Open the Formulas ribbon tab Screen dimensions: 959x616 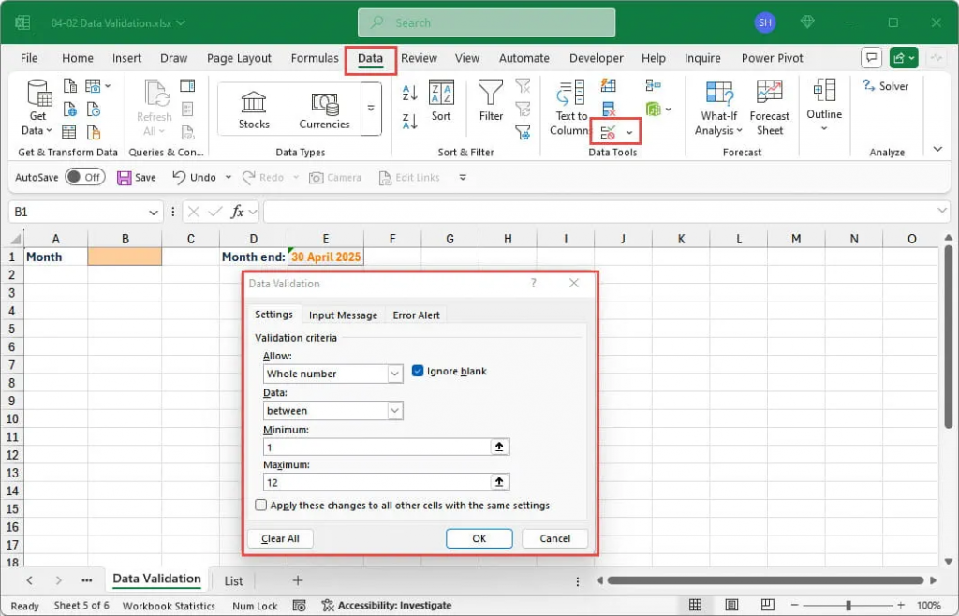[x=315, y=58]
